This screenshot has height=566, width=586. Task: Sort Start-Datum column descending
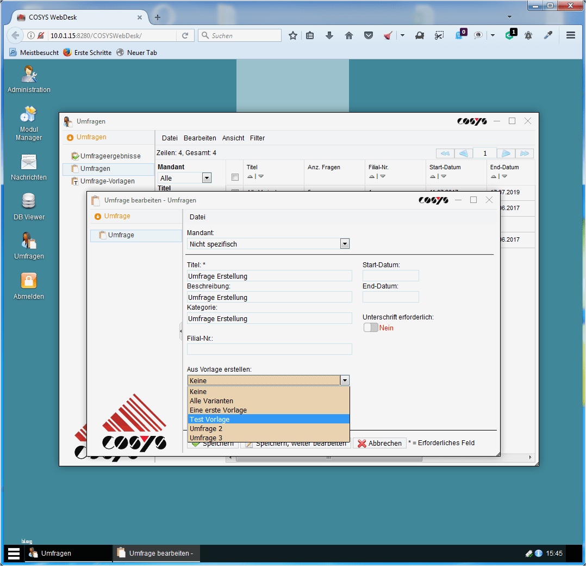point(444,176)
